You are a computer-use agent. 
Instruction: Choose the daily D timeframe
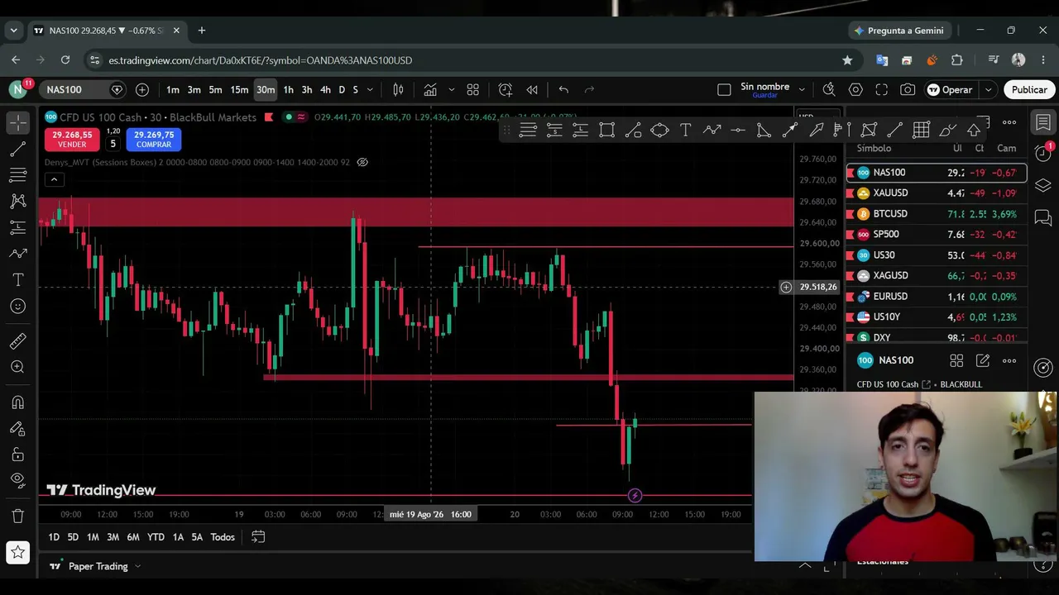pyautogui.click(x=342, y=89)
